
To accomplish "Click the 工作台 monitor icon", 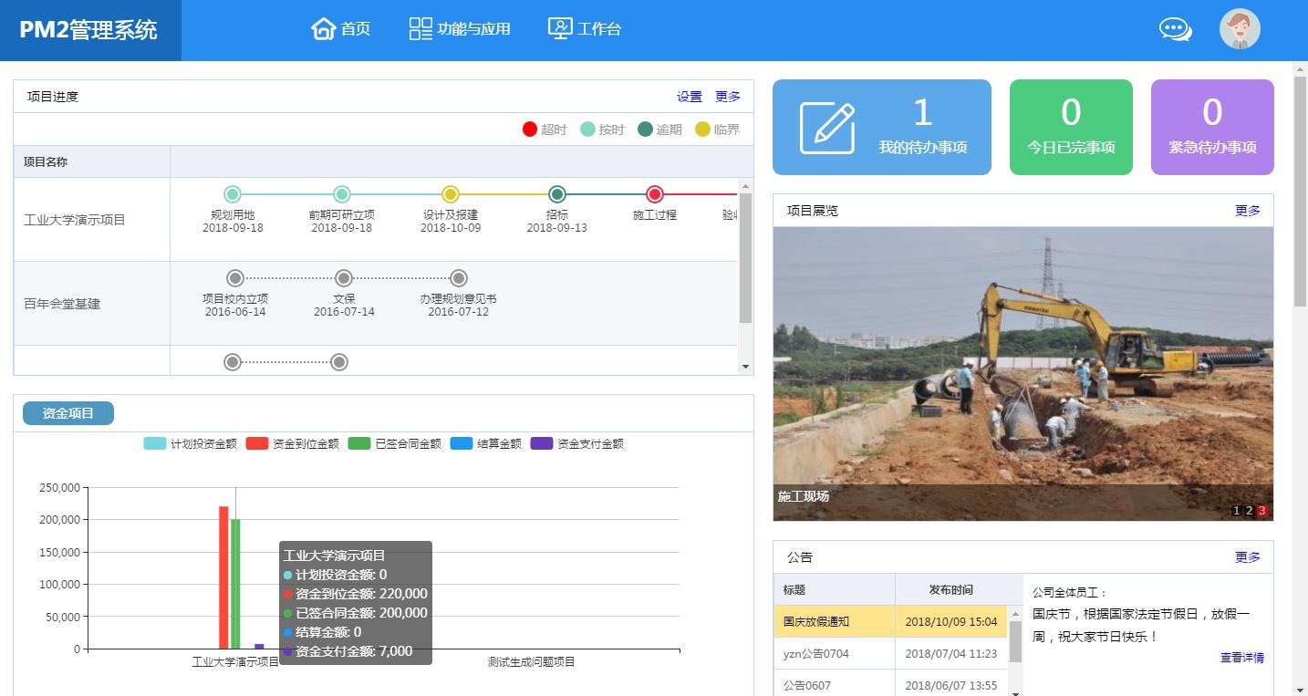I will tap(560, 29).
